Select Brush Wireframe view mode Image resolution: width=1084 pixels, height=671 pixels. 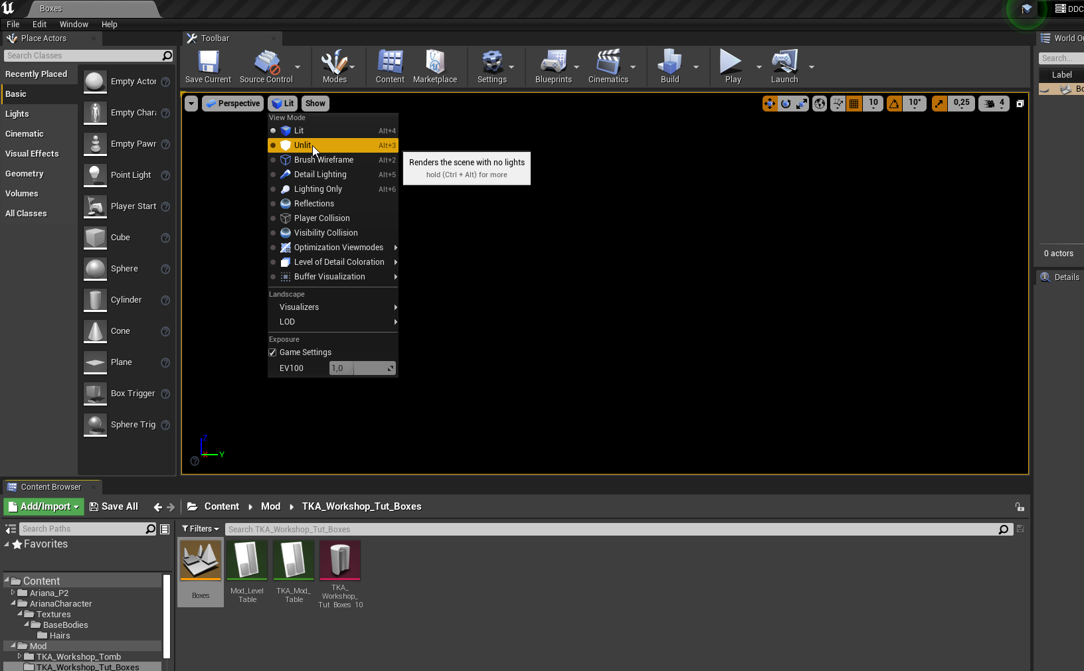coord(333,160)
